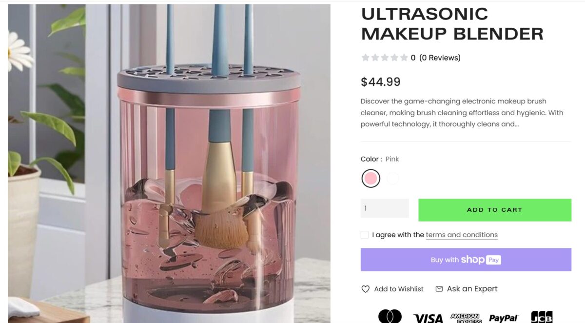
Task: Select the Pink color swatch
Action: pos(371,179)
